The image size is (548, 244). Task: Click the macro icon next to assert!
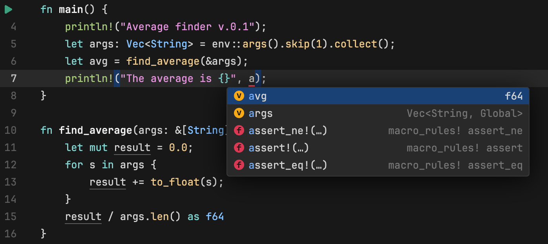239,147
